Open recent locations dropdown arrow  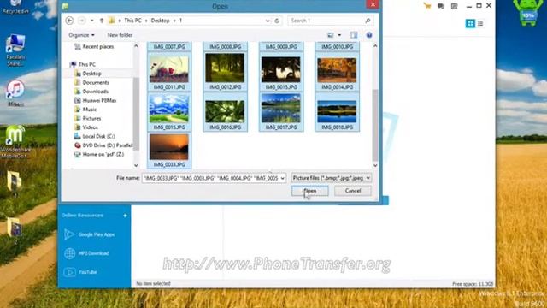click(x=91, y=21)
